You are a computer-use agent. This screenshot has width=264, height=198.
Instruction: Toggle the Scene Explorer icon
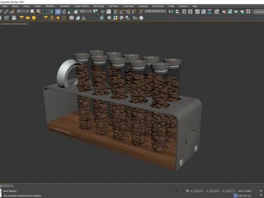(x=184, y=12)
